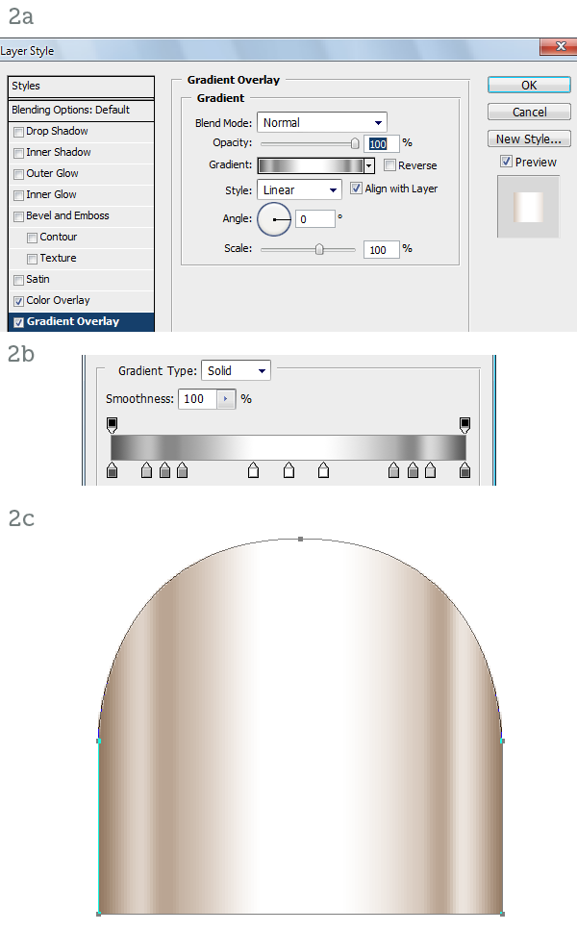Click the Cancel button
Viewport: 577px width, 931px height.
pos(529,112)
